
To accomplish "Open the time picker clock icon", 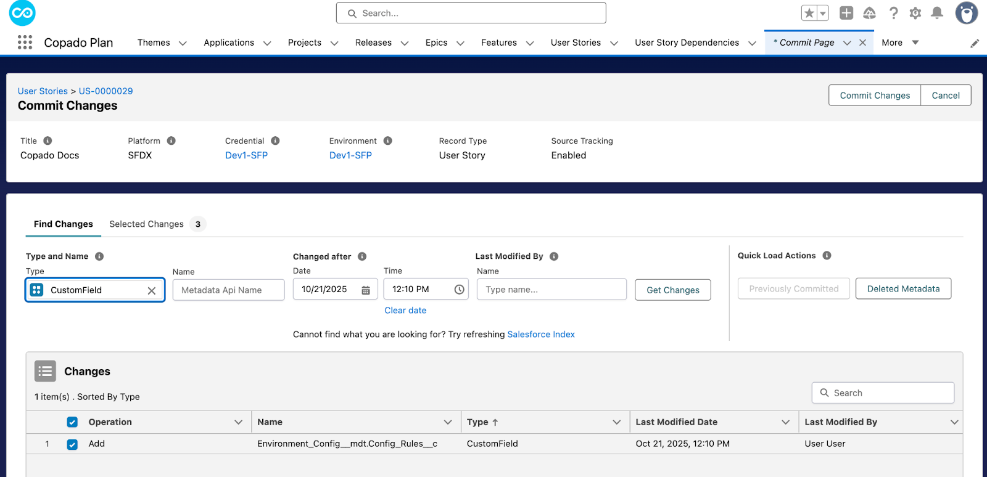I will (459, 290).
